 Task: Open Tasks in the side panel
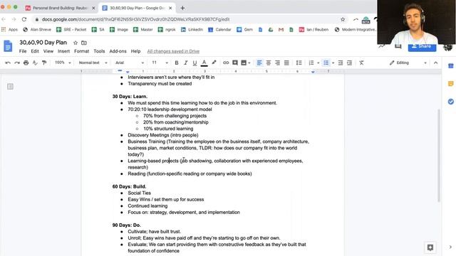[x=450, y=102]
